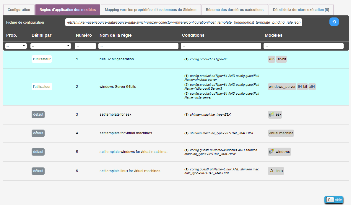Image resolution: width=351 pixels, height=205 pixels.
Task: Click the Numéro filter input field
Action: point(85,46)
